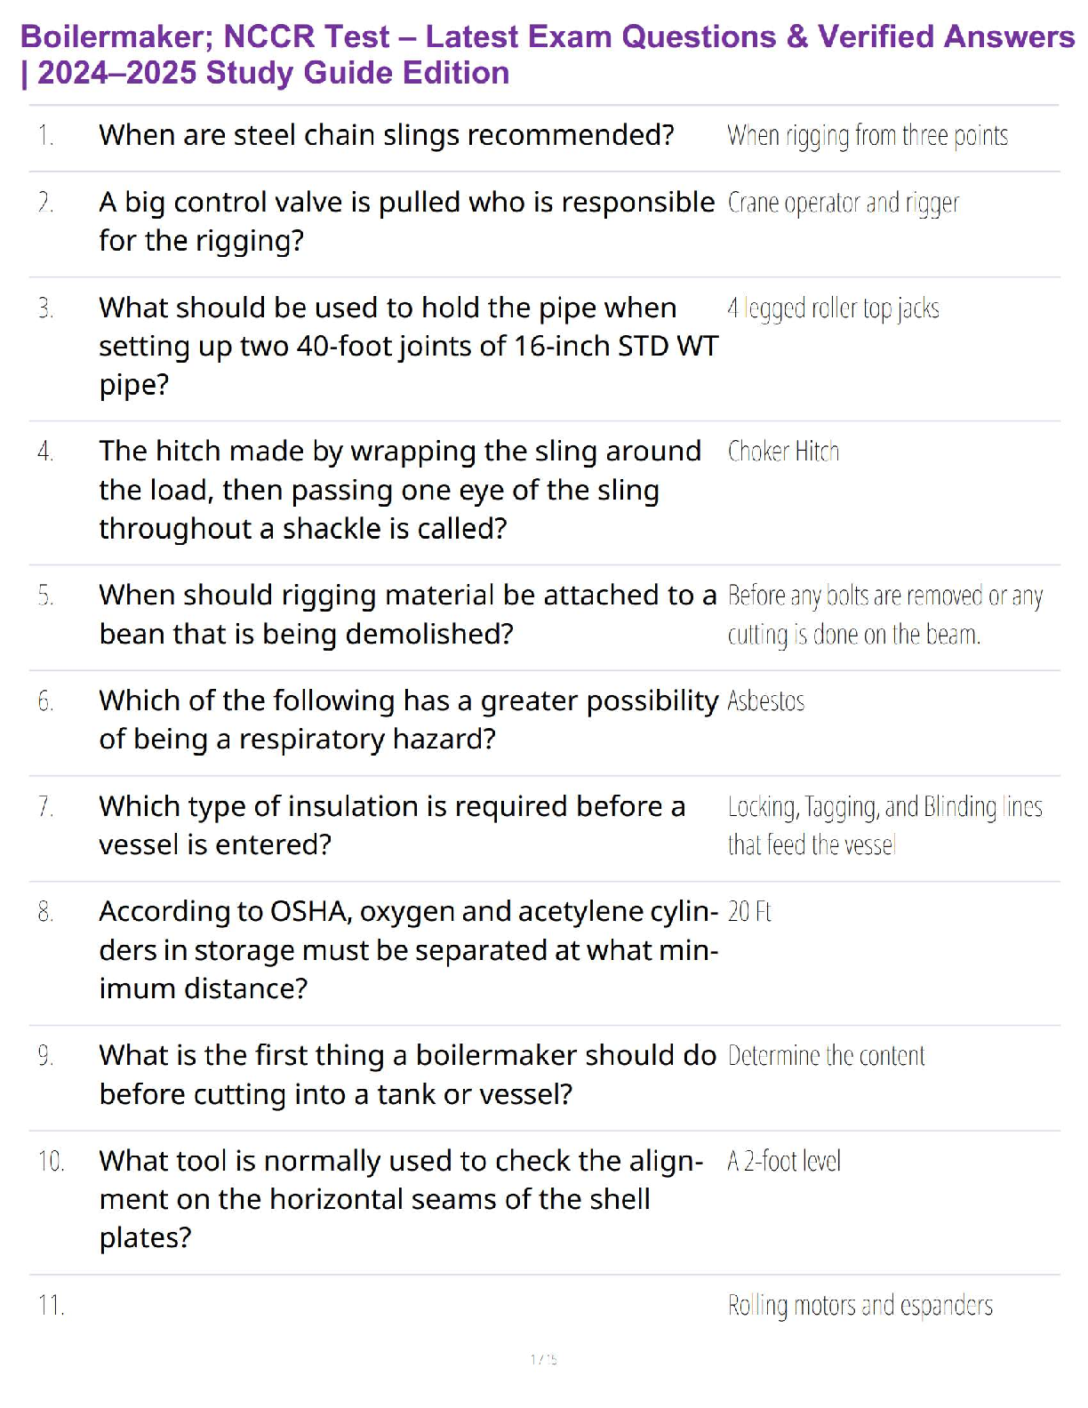Click the question about the big control valve
This screenshot has height=1408, width=1088.
pyautogui.click(x=406, y=221)
